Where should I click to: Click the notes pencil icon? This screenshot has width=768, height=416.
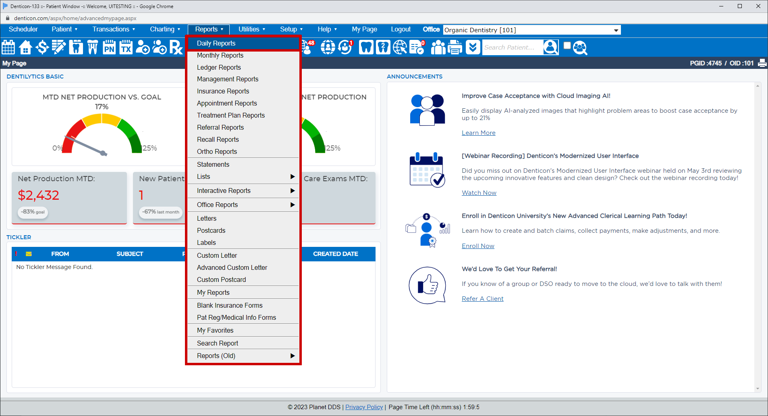coord(59,48)
